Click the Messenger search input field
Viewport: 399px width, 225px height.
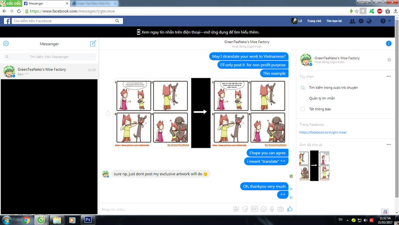tap(49, 57)
